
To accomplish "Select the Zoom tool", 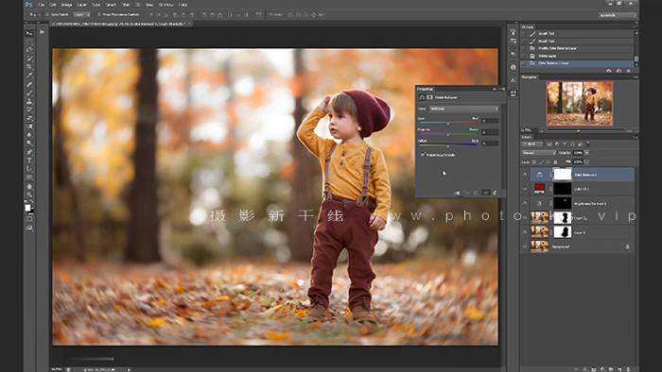I will pyautogui.click(x=29, y=194).
